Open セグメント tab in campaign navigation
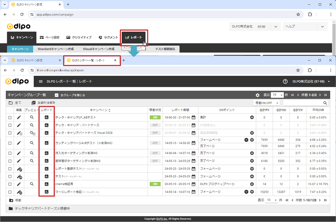Viewport: 336px width, 222px height. (108, 37)
